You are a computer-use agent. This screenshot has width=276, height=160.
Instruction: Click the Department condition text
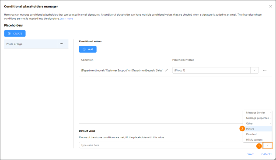pos(122,70)
